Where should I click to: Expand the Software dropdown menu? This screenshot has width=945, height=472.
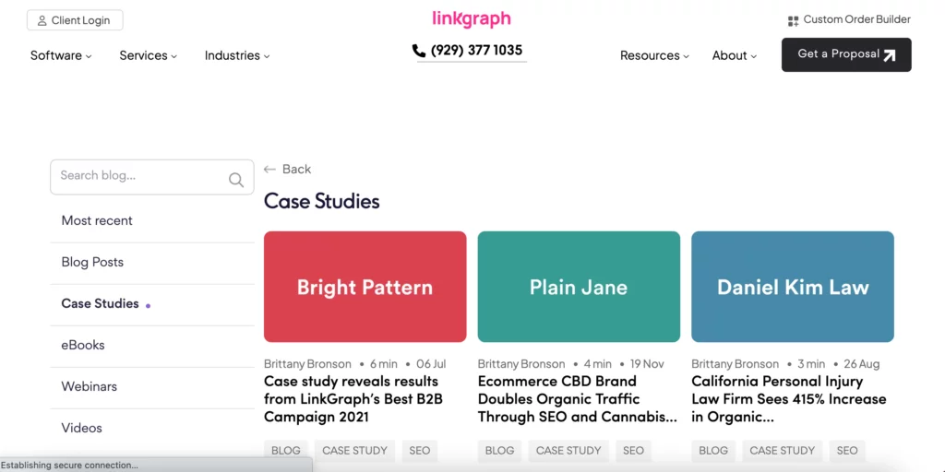[61, 55]
